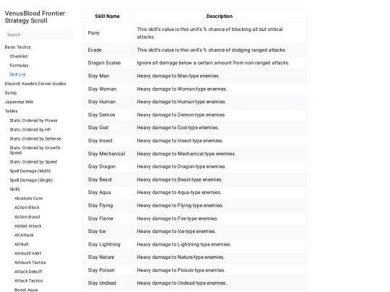The width and height of the screenshot is (390, 292).
Task: Click the Evade description about dodging ranged attacks
Action: pyautogui.click(x=212, y=50)
